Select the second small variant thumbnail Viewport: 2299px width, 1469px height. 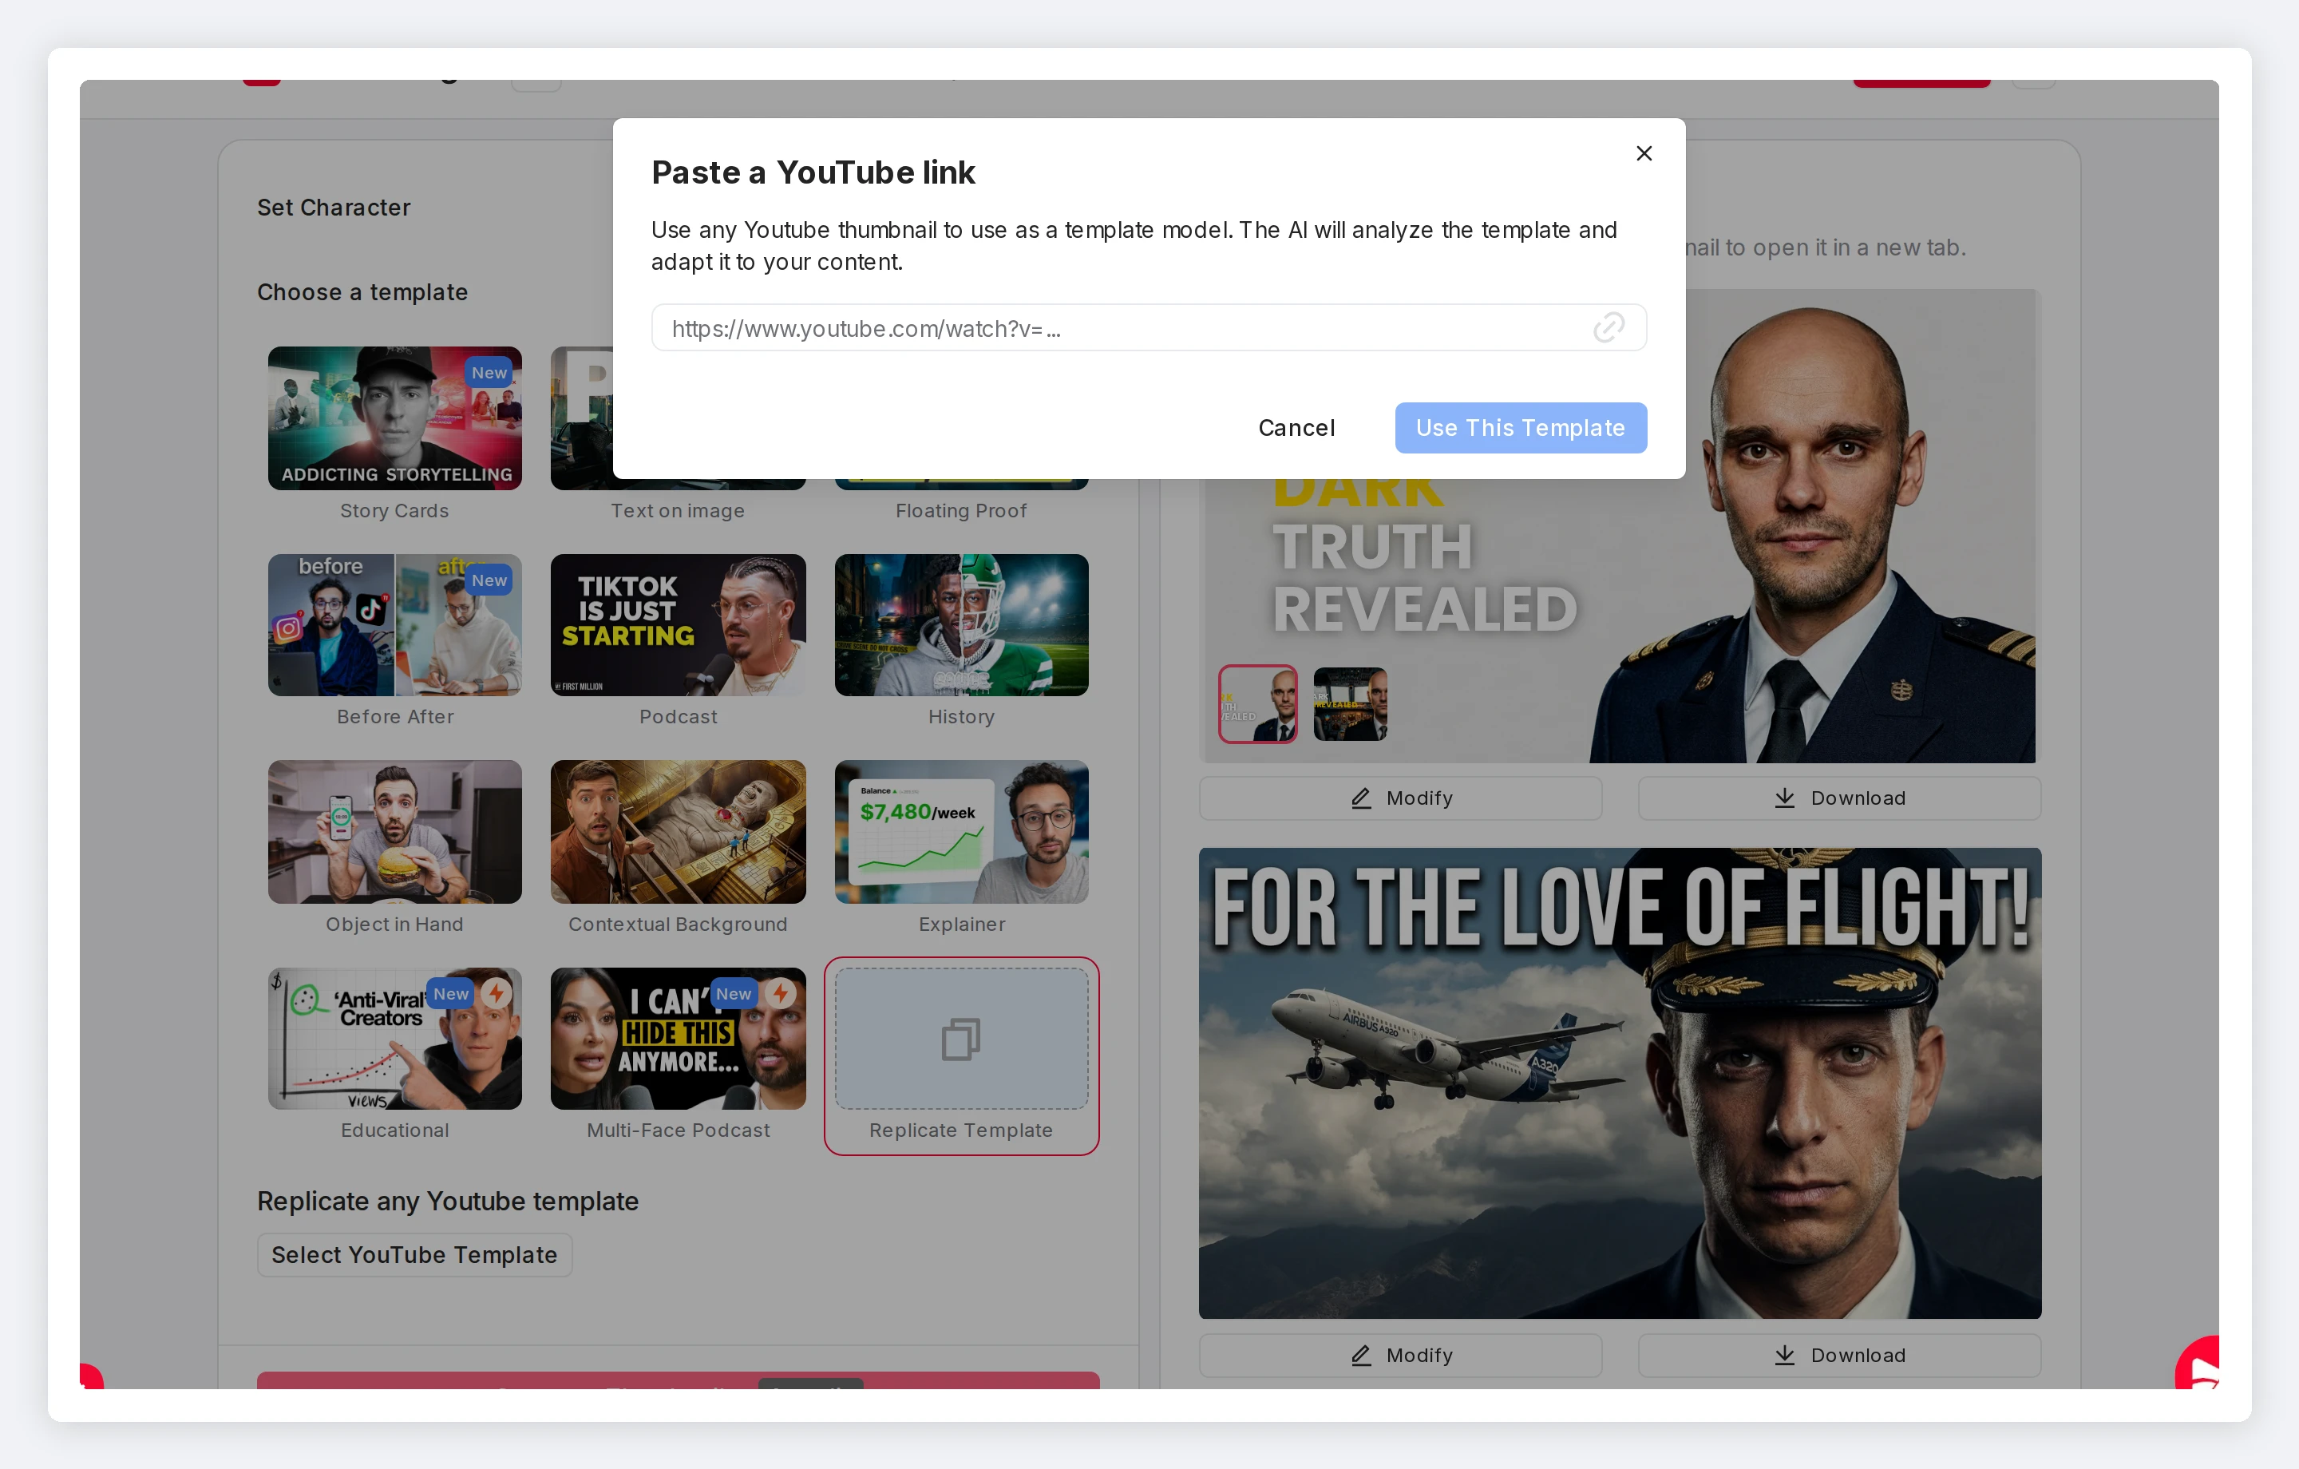coord(1349,704)
